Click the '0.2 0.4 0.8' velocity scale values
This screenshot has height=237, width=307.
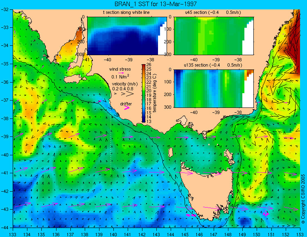123,89
